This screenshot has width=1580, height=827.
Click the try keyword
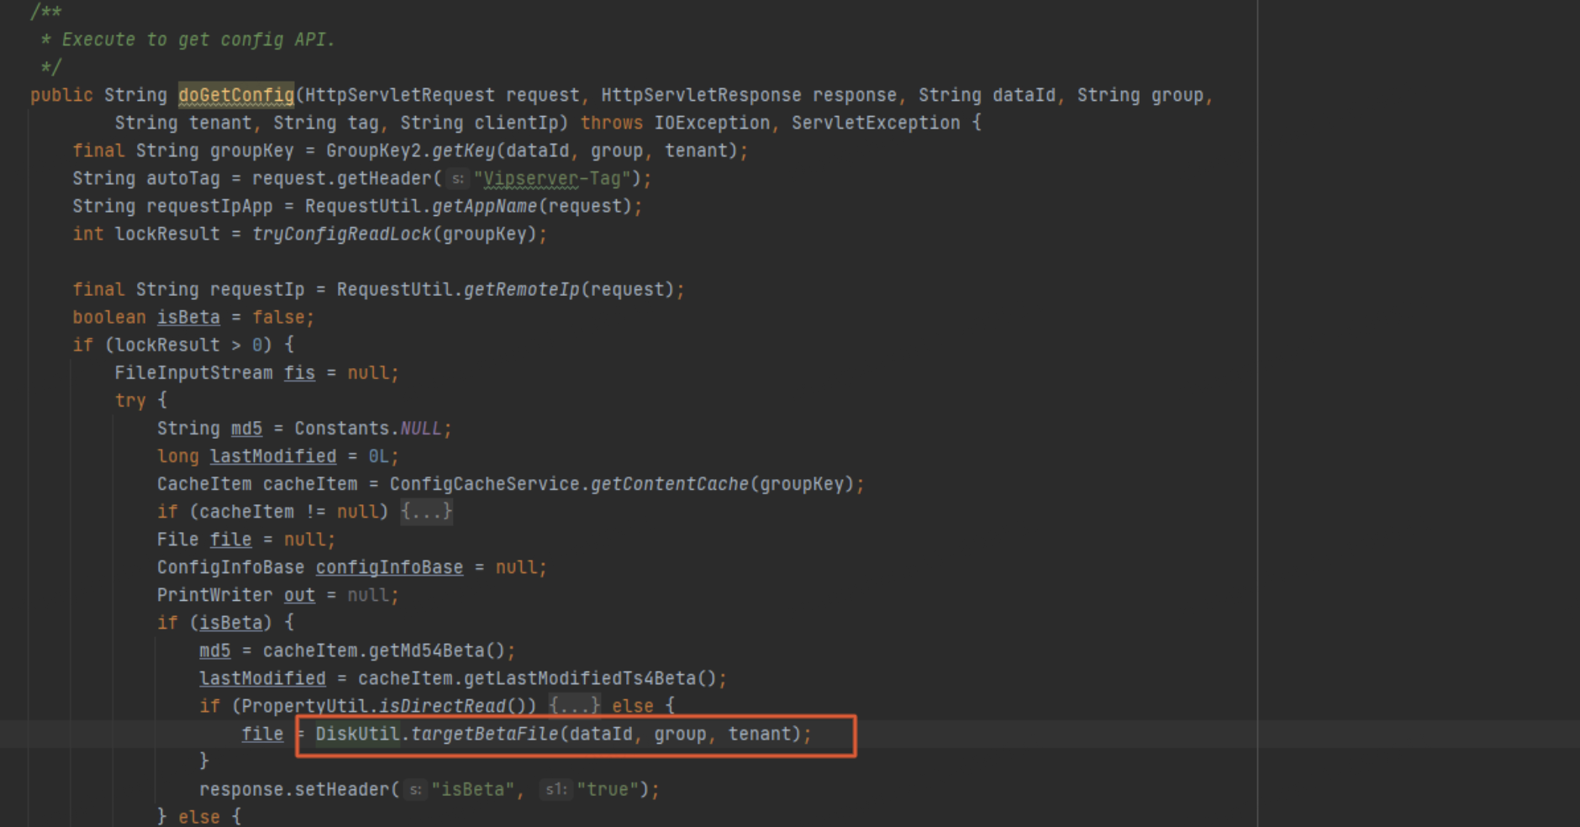[130, 400]
